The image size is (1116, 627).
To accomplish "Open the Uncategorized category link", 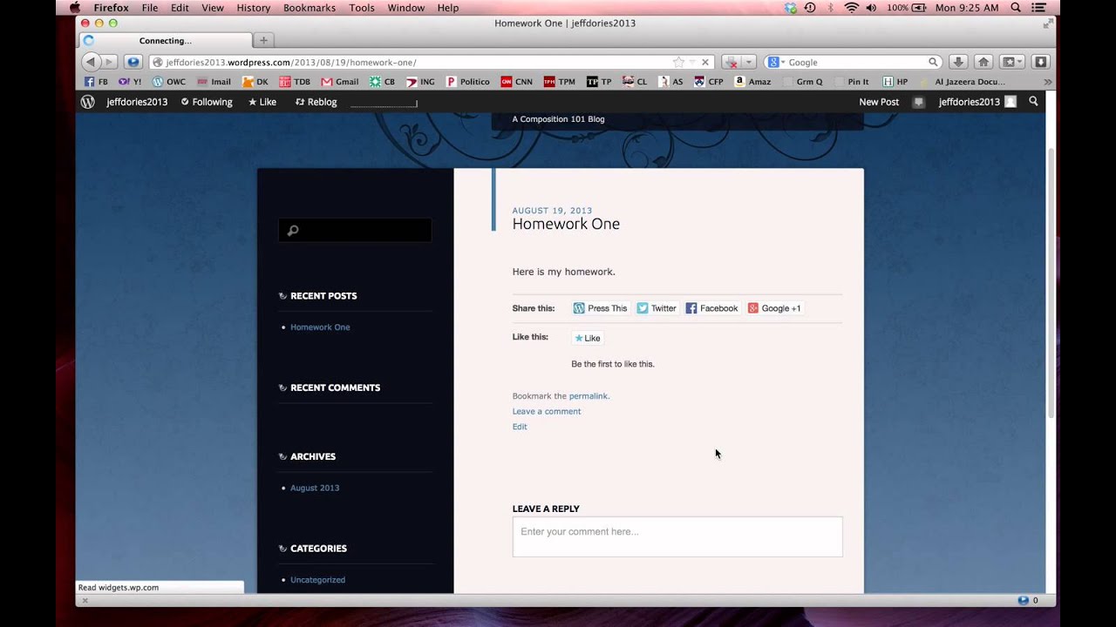I will pyautogui.click(x=317, y=580).
